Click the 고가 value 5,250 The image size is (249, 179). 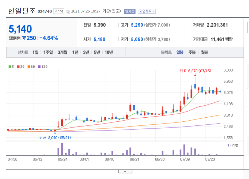[137, 25]
